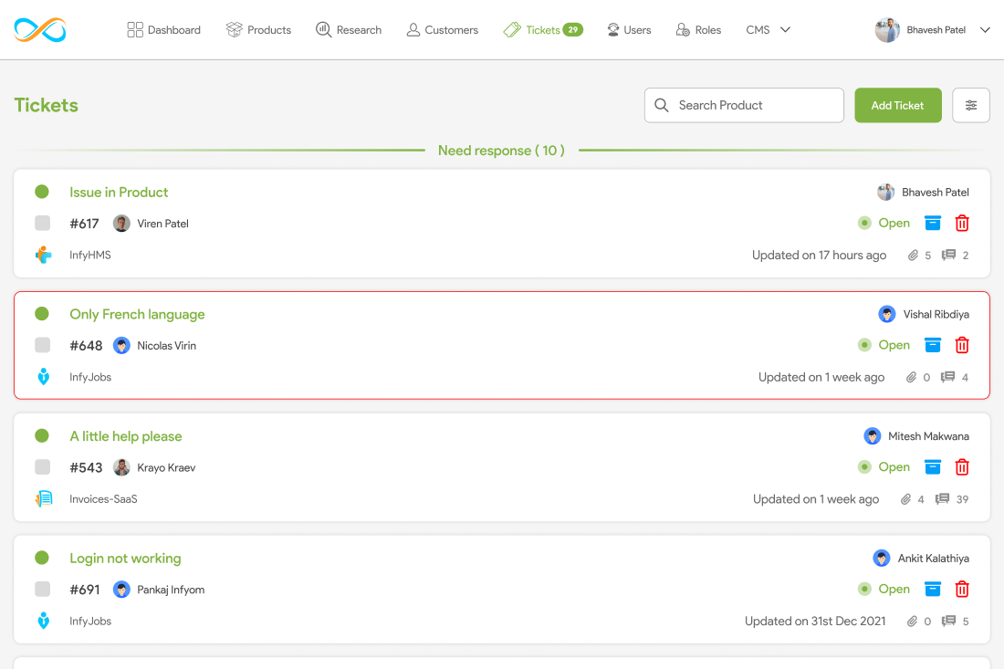This screenshot has height=669, width=1004.
Task: Click the infinity logo in the header
Action: click(x=39, y=30)
